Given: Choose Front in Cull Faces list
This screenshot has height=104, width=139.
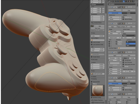Looking at the screenshot, I should coord(131,44).
